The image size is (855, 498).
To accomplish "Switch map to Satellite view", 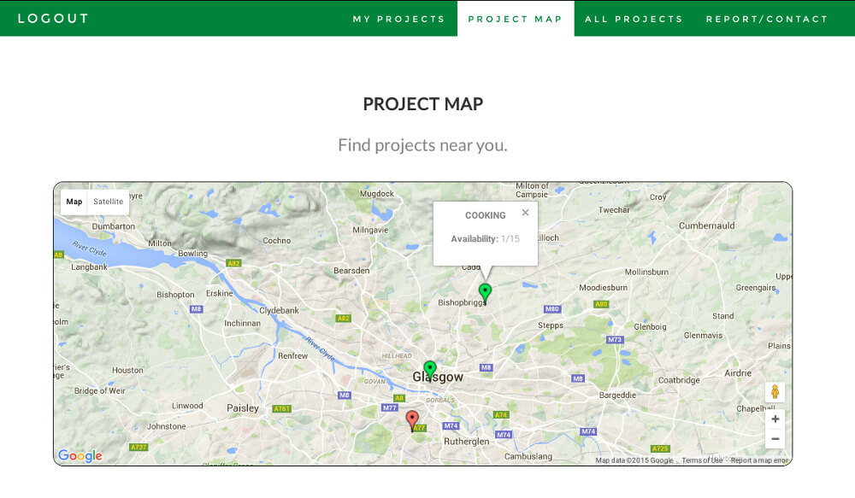I will pyautogui.click(x=109, y=202).
